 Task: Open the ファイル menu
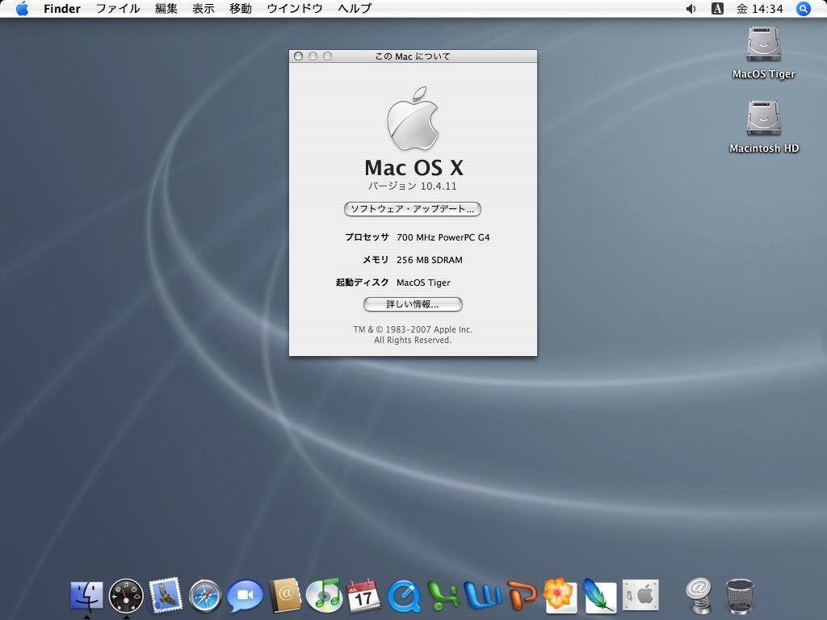click(x=118, y=8)
